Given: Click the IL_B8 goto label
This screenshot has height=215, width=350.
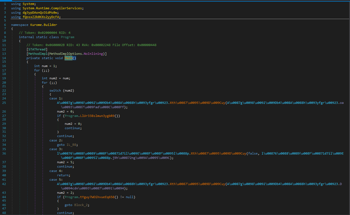Looking at the screenshot, I should (72, 145).
